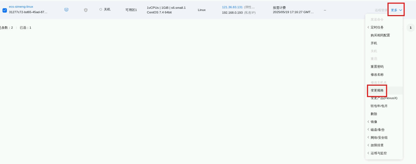The image size is (416, 164).
Task: Click 转包年/包月 menu option
Action: coord(379,106)
